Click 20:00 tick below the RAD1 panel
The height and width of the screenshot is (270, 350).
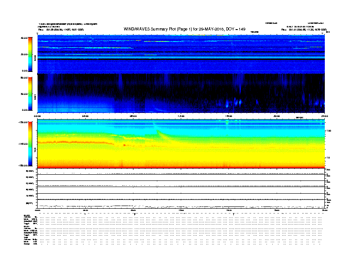click(x=277, y=116)
